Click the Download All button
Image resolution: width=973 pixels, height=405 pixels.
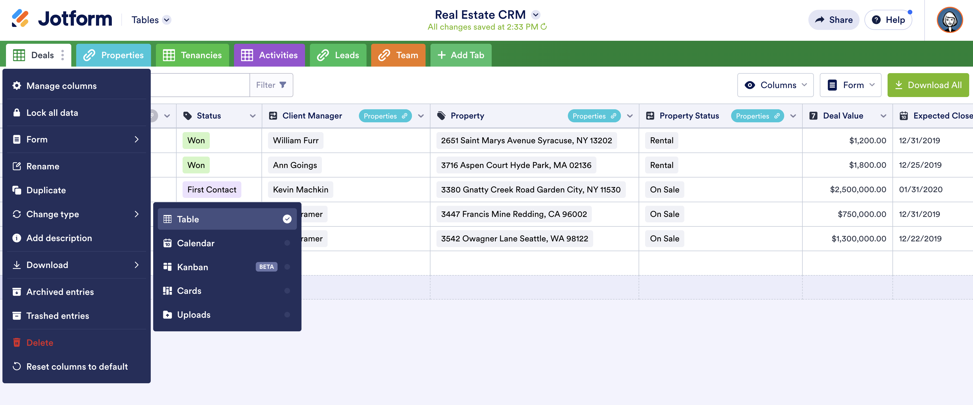pos(928,85)
